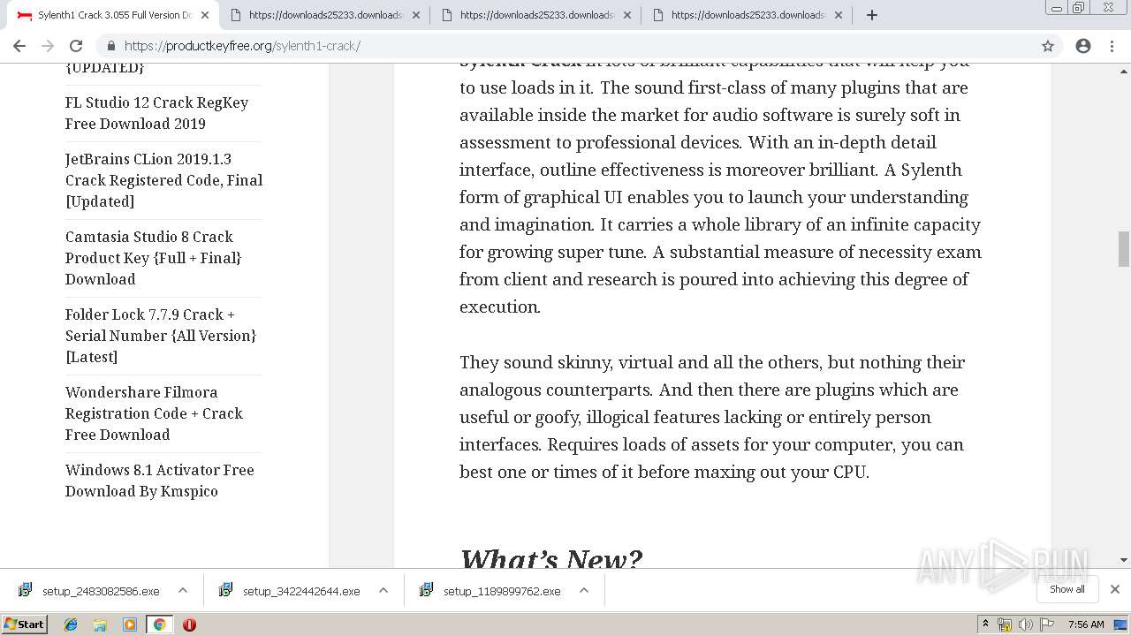The image size is (1131, 636).
Task: Open Wondershare Filmora Registration Code link
Action: click(154, 413)
